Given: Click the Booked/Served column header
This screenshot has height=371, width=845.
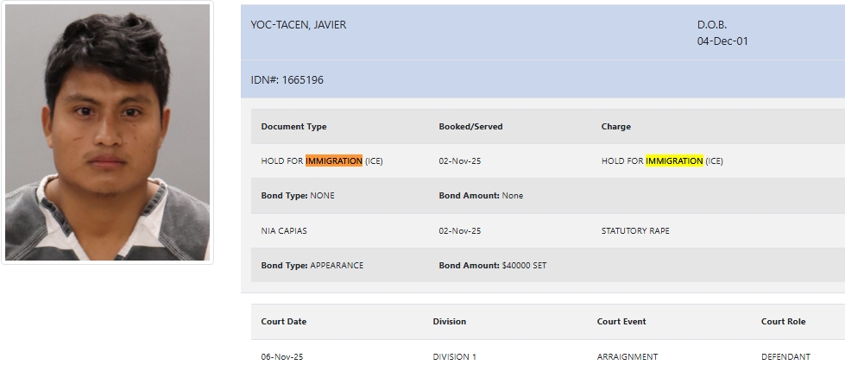Looking at the screenshot, I should tap(470, 127).
